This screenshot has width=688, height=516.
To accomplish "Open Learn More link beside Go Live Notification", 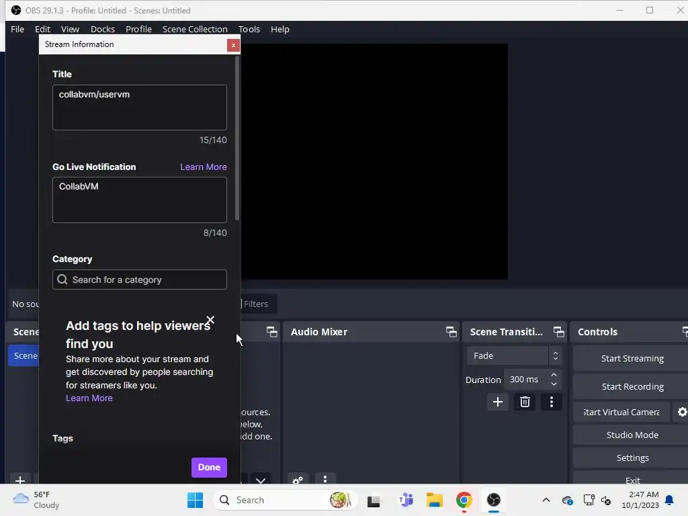I will [x=204, y=167].
